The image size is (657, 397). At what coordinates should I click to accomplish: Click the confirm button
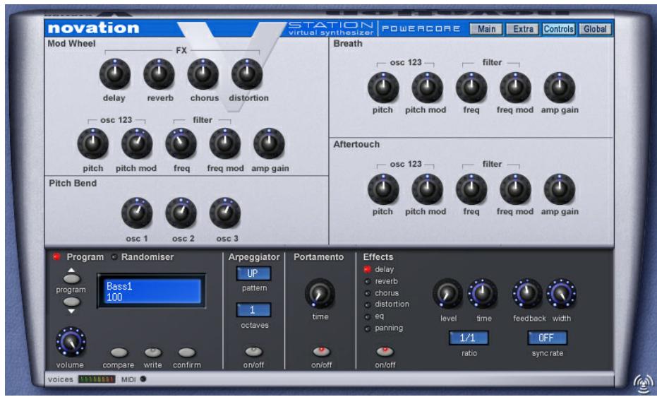187,352
